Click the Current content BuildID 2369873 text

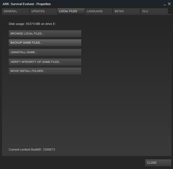pyautogui.click(x=32, y=149)
